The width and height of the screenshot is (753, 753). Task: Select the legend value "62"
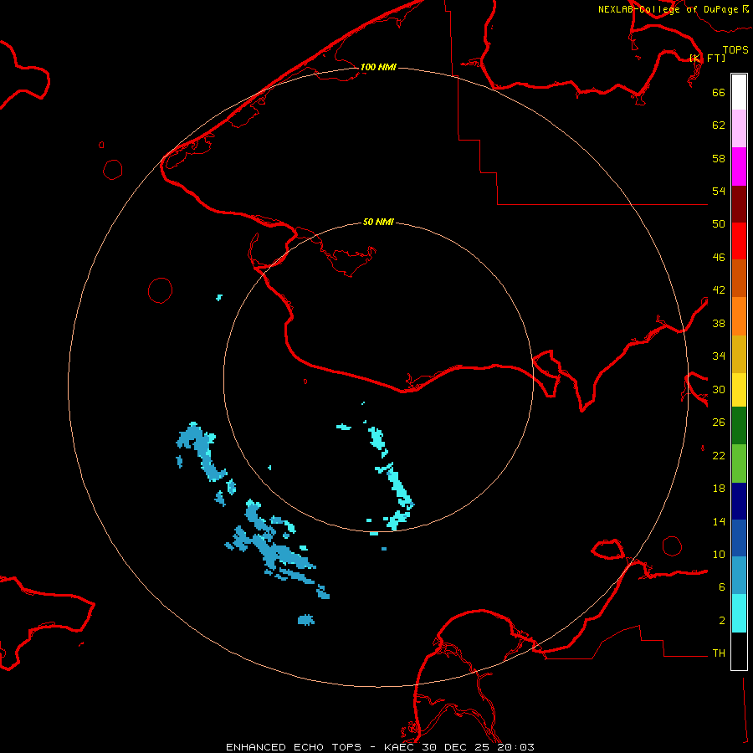719,125
